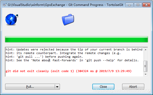Screen dimensions: 153x95
Task: Minimize the Git Command Progress window
Action: click(x=130, y=5)
